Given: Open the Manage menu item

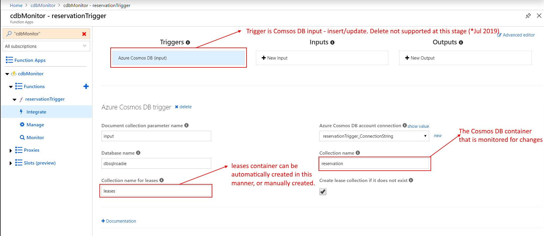Looking at the screenshot, I should tap(35, 125).
